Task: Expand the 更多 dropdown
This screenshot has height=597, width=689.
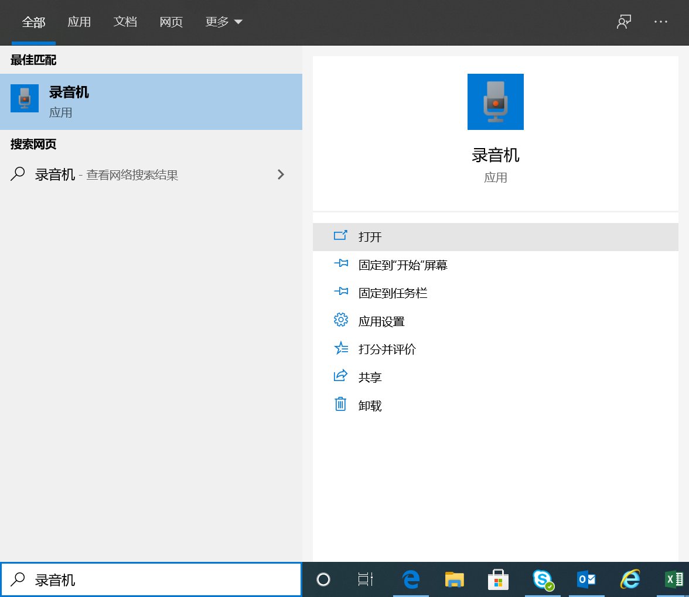Action: 223,22
